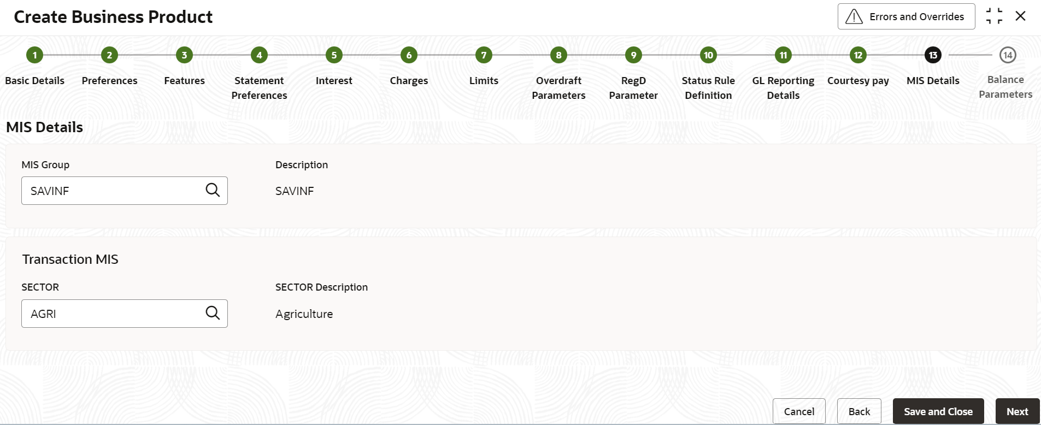Image resolution: width=1041 pixels, height=425 pixels.
Task: Go to the Preferences step
Action: click(109, 80)
